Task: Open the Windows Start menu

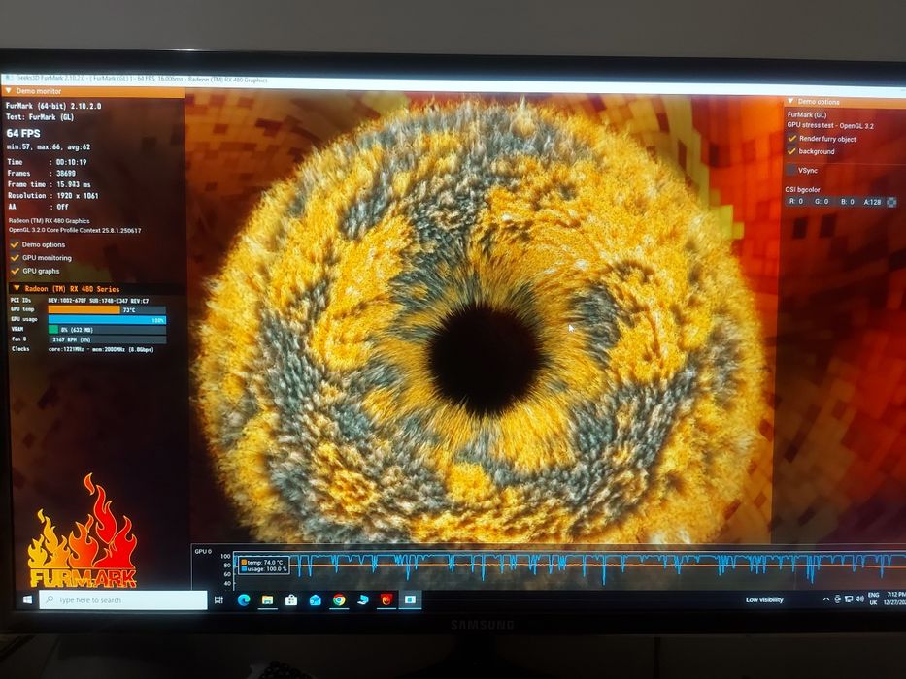Action: point(27,599)
